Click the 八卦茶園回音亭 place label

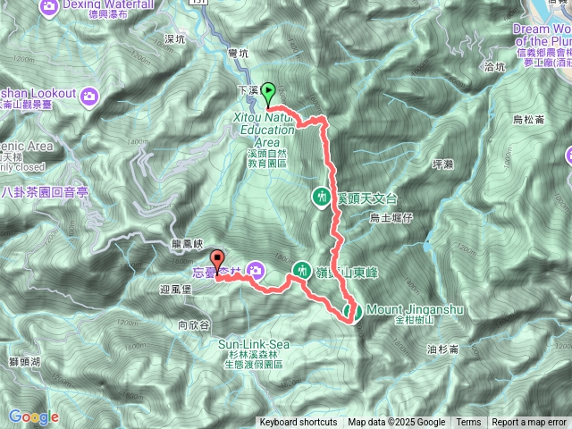[x=45, y=192]
